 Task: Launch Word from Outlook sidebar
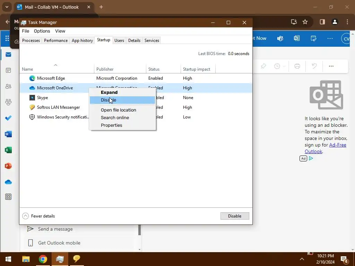pos(8,134)
